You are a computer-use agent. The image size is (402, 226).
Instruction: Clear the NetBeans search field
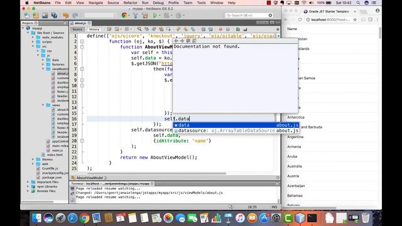click(270, 15)
